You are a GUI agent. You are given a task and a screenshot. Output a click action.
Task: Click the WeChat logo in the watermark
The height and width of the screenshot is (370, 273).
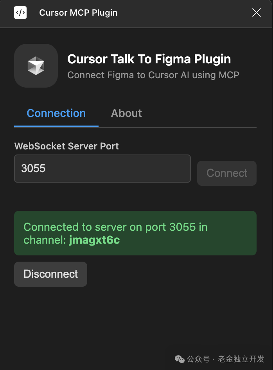[180, 359]
